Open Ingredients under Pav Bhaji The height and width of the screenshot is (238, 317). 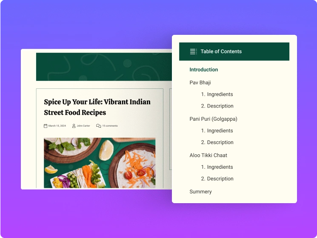pos(220,94)
